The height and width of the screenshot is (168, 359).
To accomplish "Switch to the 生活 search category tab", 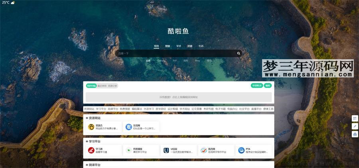I will tap(201, 46).
